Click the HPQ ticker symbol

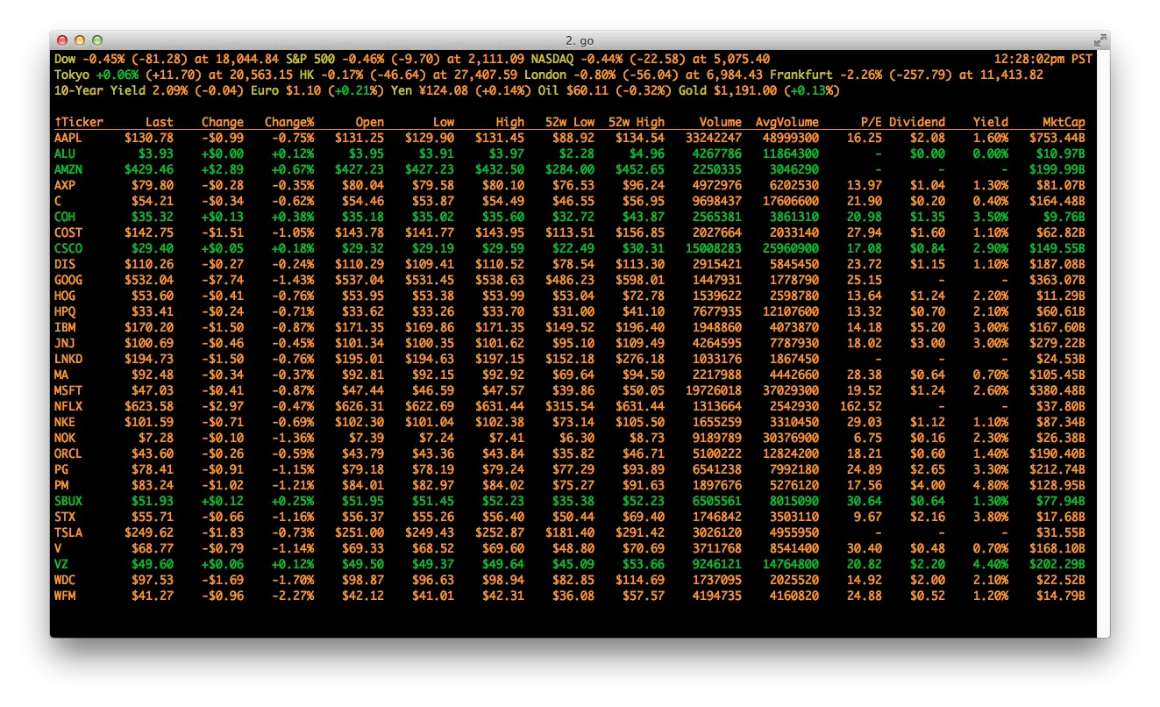coord(65,311)
